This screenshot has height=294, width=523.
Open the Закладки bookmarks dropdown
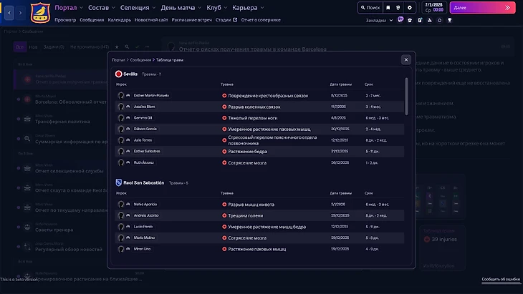click(378, 20)
